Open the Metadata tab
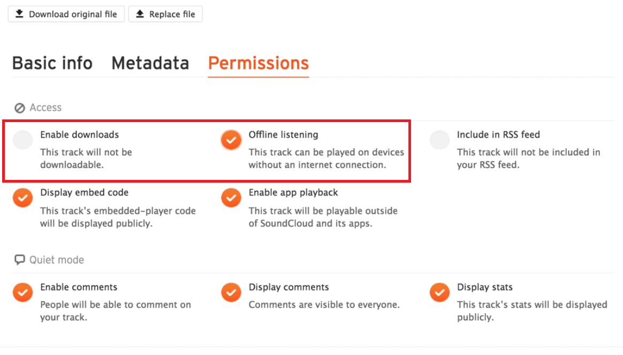623x355 pixels. pos(150,63)
